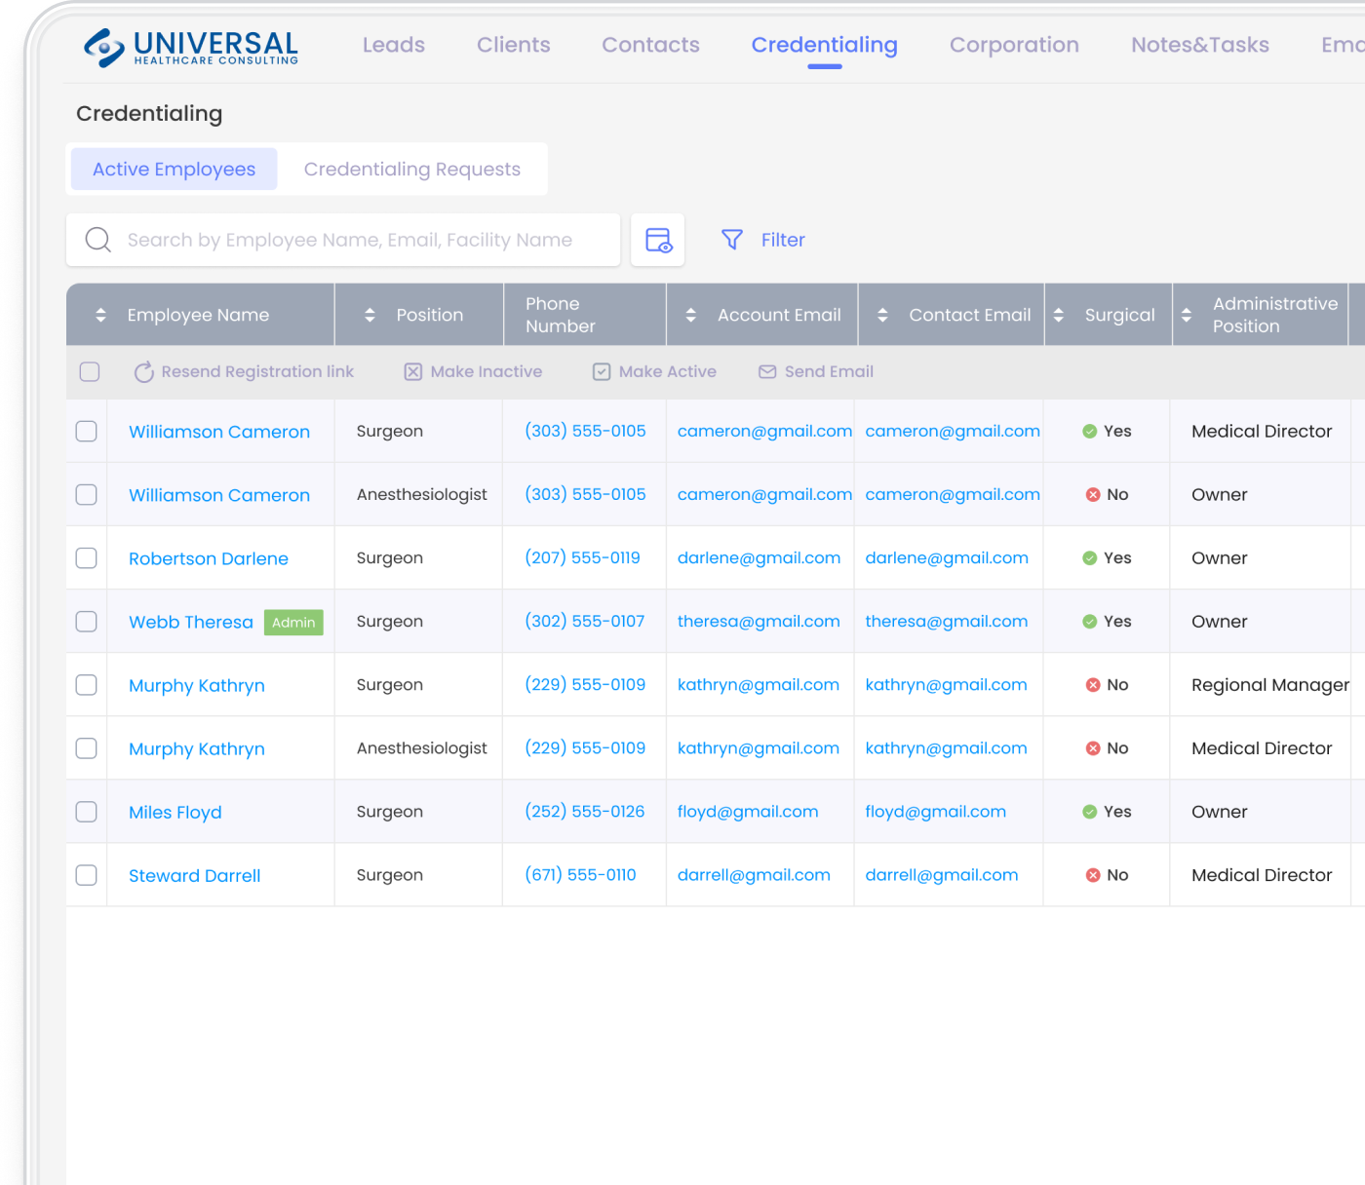Click the Make Active check-box icon
This screenshot has height=1185, width=1365.
602,372
